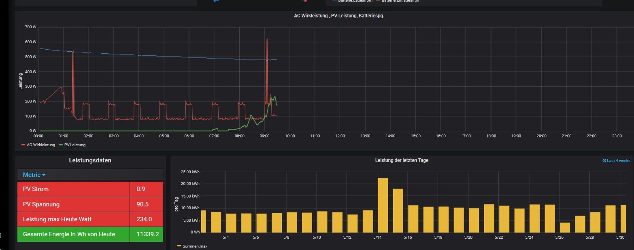
Task: Click the clock icon beside Last 4 weeks
Action: pos(604,161)
